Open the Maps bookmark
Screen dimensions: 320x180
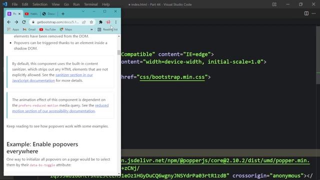click(66, 29)
